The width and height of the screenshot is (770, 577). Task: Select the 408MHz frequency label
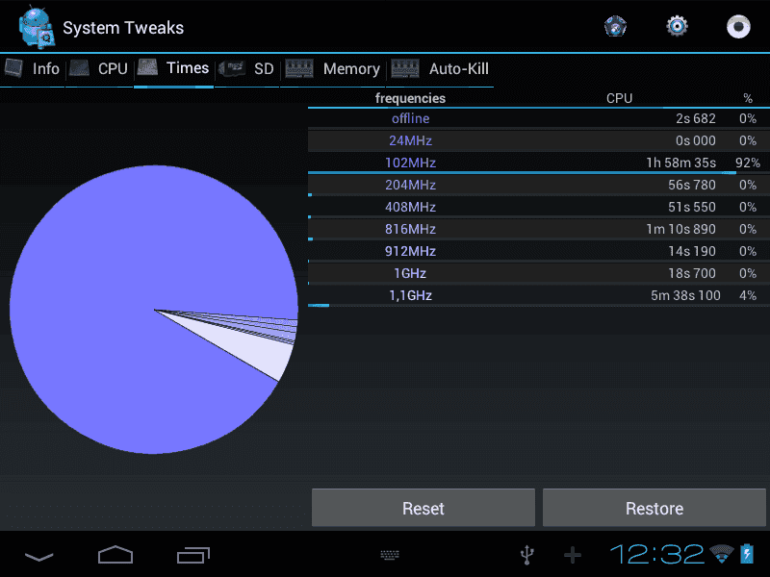click(x=411, y=207)
